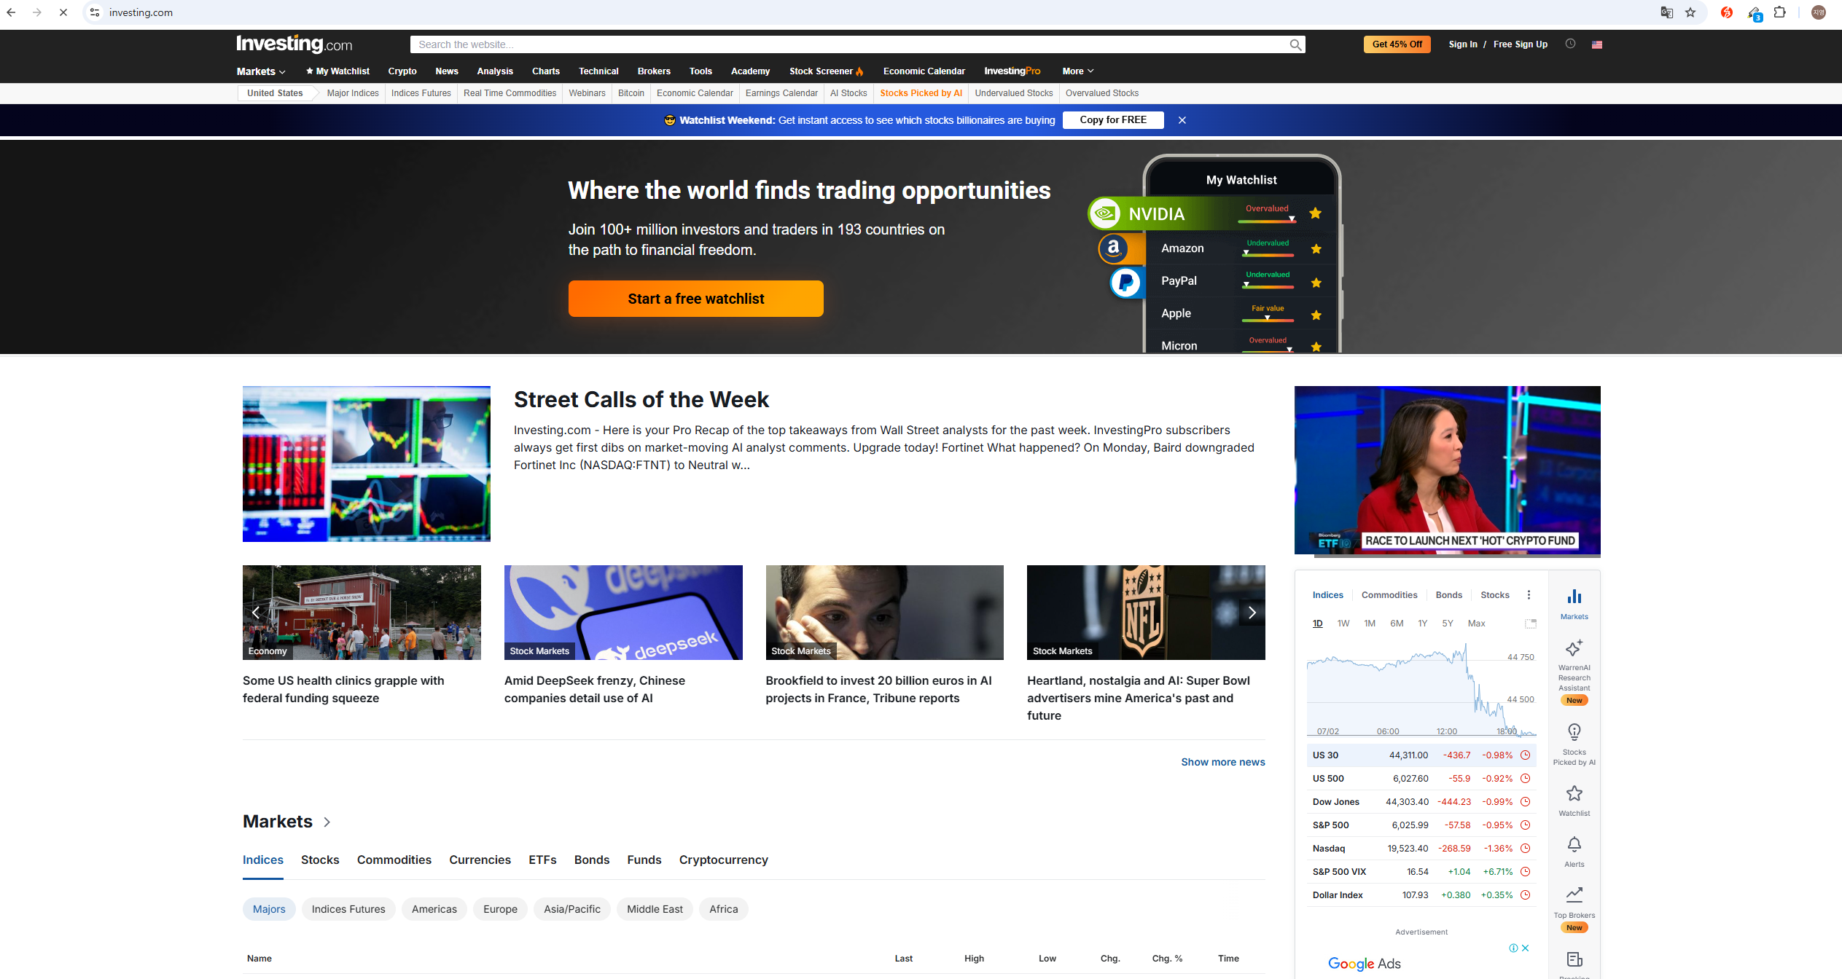Open the Stocks Picked by AI submenu link

(921, 93)
